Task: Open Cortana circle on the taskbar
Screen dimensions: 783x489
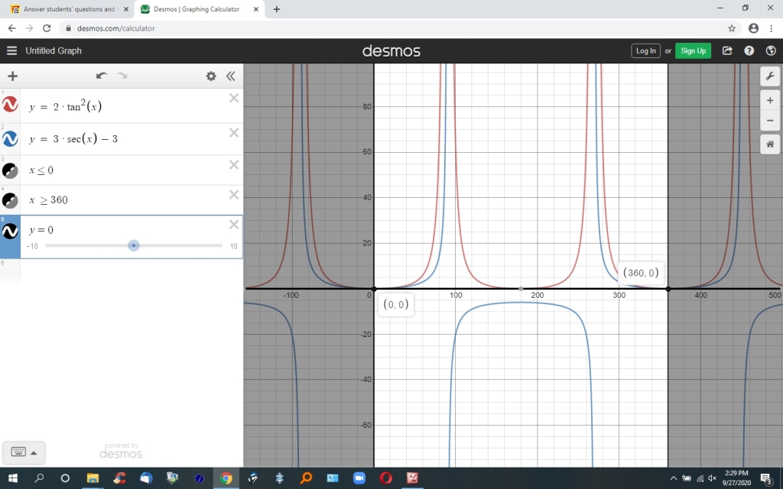Action: click(65, 478)
